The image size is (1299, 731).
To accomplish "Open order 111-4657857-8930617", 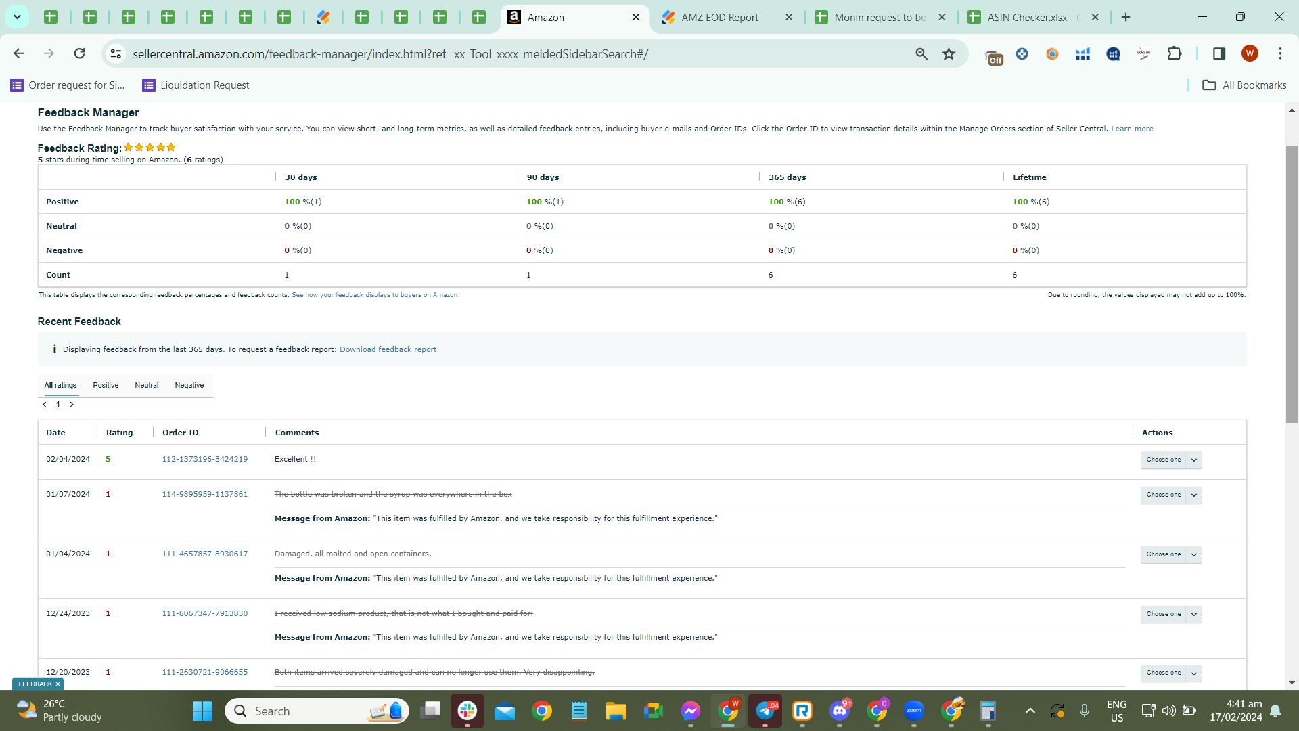I will pyautogui.click(x=204, y=554).
